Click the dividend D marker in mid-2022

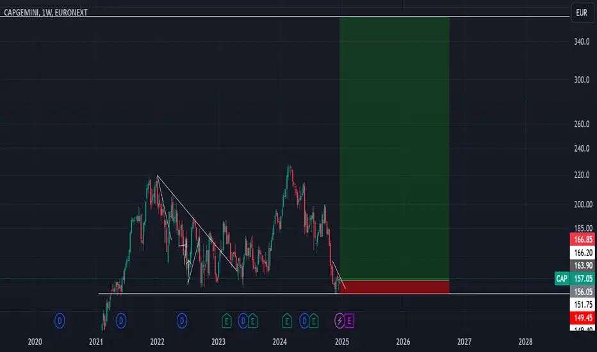[182, 321]
